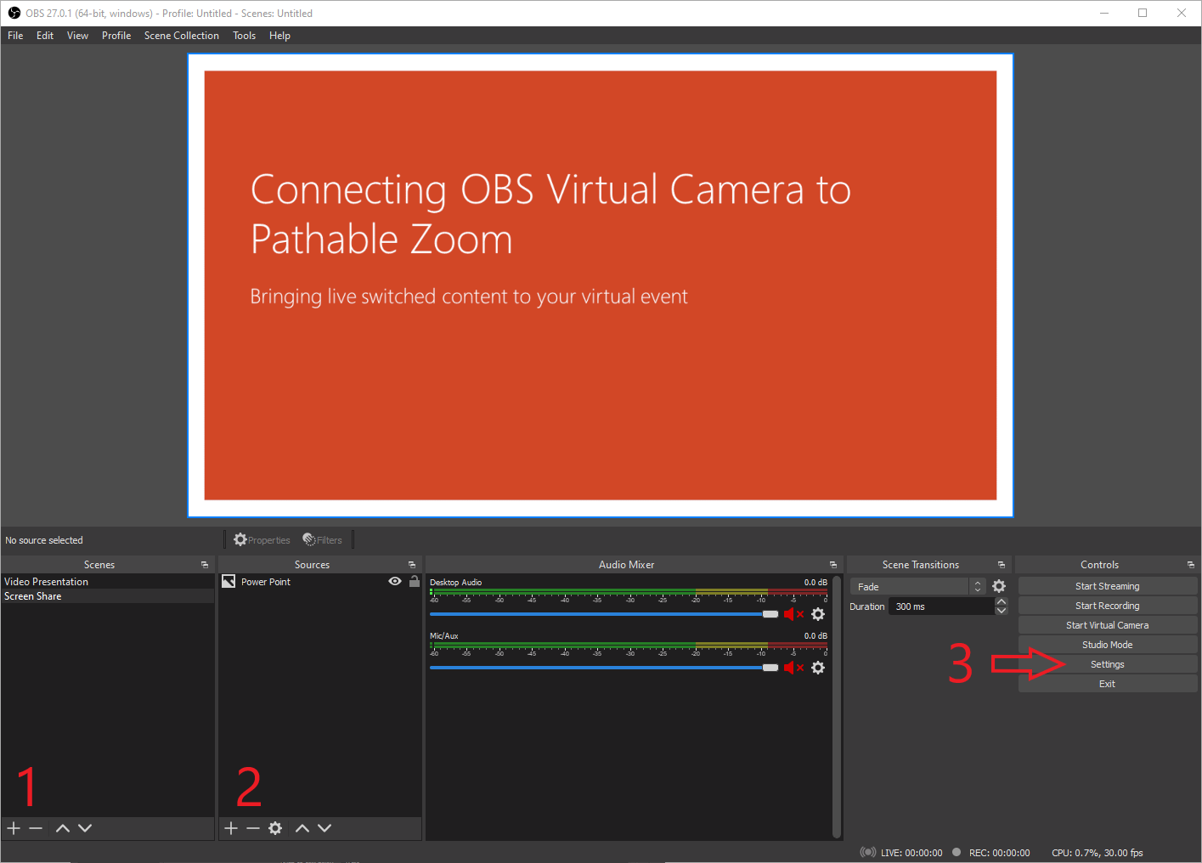This screenshot has height=863, width=1202.
Task: Unmute Mic/Aux speaker
Action: coord(793,668)
